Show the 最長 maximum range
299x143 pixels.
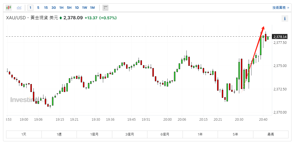point(271,134)
